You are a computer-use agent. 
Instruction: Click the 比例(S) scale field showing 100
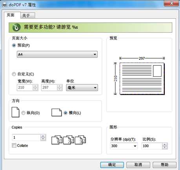point(152,146)
